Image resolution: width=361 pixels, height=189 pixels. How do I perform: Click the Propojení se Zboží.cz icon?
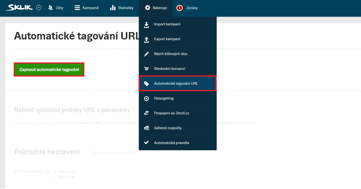[x=147, y=113]
